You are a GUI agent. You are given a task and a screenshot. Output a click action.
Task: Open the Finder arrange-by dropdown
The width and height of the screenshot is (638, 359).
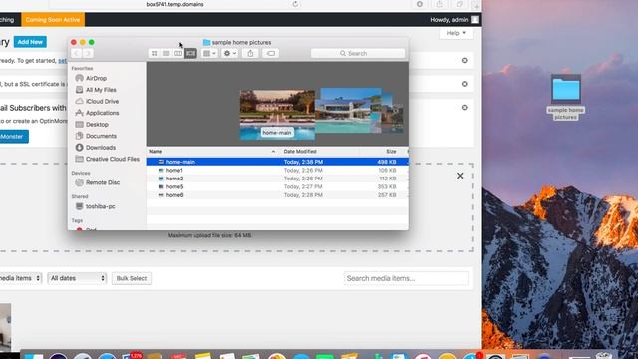pos(209,53)
